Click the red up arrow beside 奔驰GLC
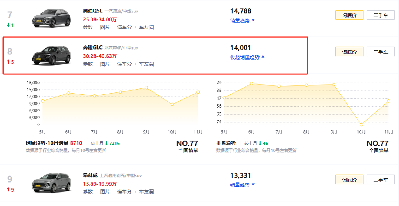The height and width of the screenshot is (206, 399). 8,62
